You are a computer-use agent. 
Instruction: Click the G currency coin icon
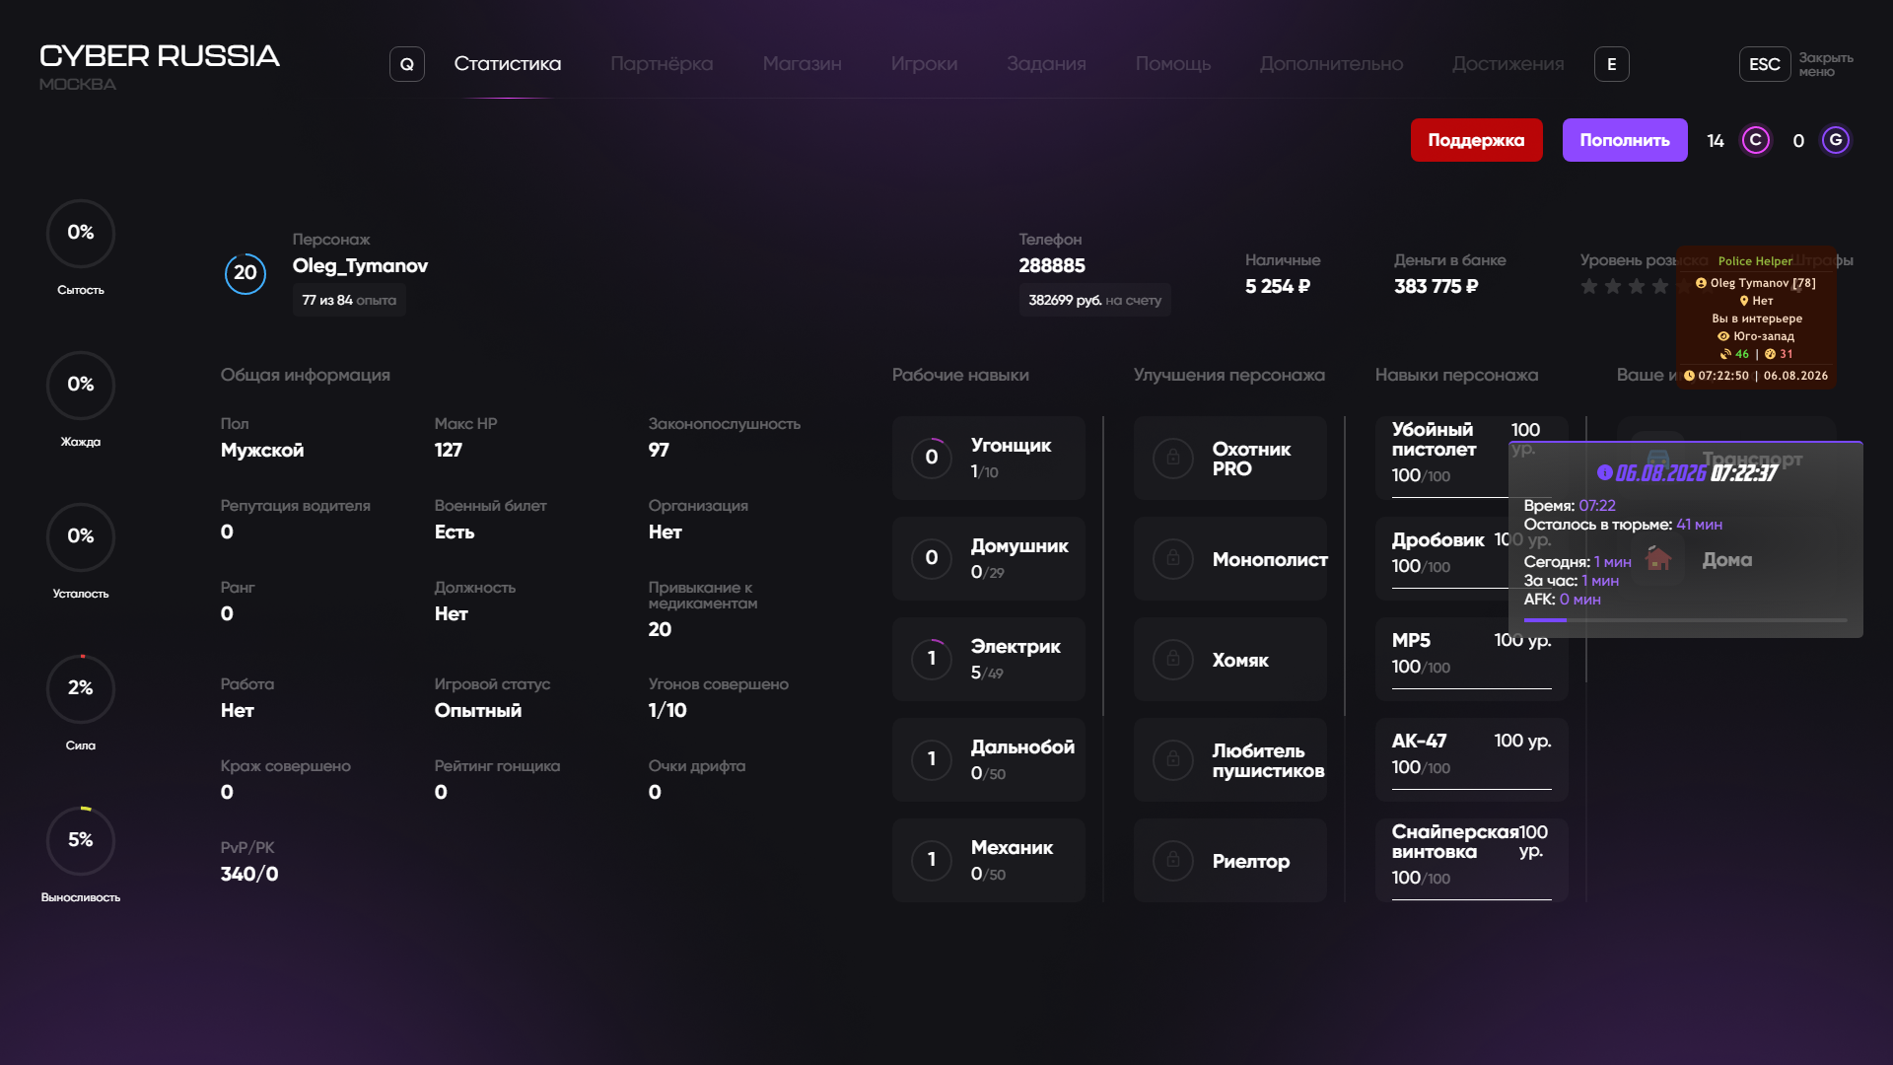pyautogui.click(x=1836, y=140)
